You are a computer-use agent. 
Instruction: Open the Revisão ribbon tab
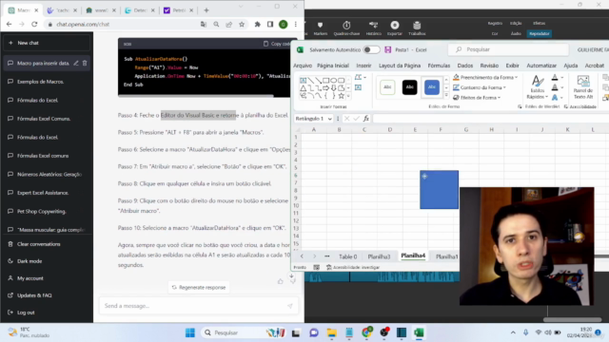coord(489,66)
